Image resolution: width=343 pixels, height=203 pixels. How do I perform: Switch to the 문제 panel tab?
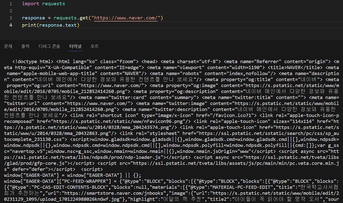click(x=8, y=46)
